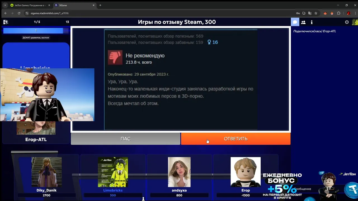Click the Steam review image in the question
The width and height of the screenshot is (358, 201).
coord(181,79)
